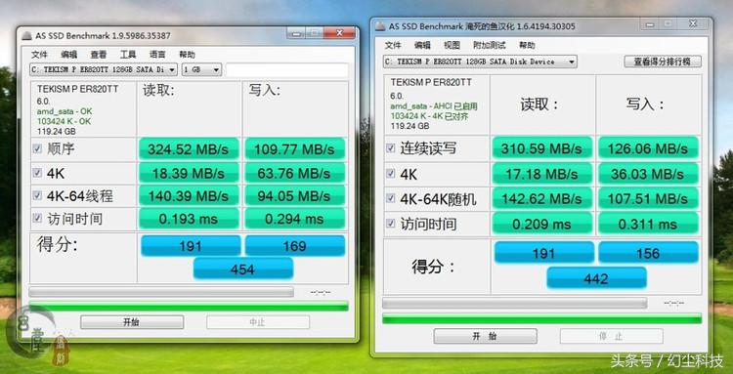Screen dimensions: 733x374
Task: Click 63.76 MB/s 4K write result
Action: pyautogui.click(x=294, y=173)
